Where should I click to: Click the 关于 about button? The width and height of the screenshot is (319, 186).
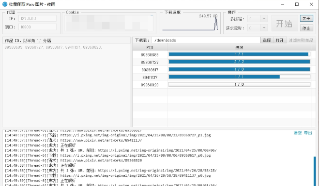click(306, 18)
